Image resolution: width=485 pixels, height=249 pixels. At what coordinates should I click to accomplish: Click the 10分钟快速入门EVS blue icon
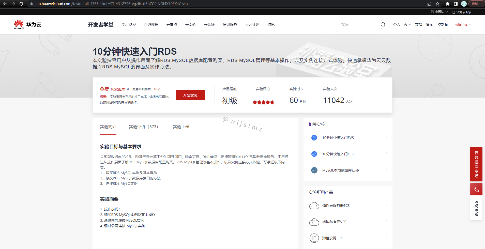[314, 138]
